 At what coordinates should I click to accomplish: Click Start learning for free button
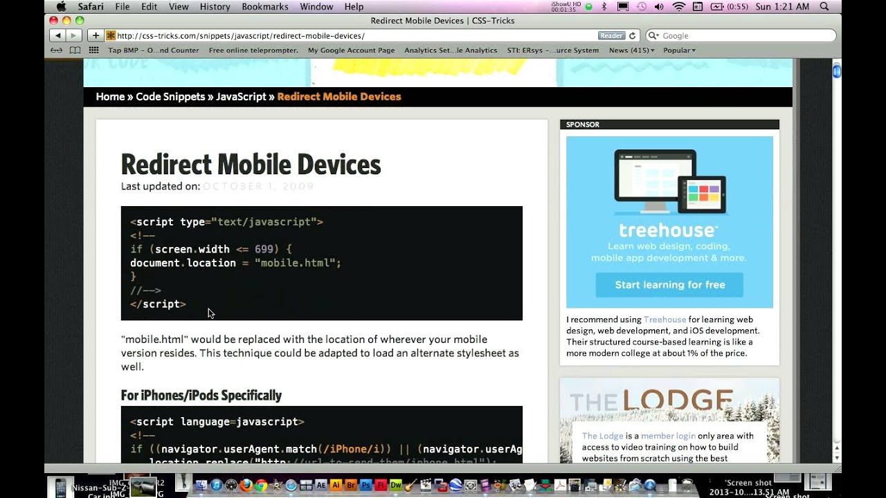(x=670, y=285)
